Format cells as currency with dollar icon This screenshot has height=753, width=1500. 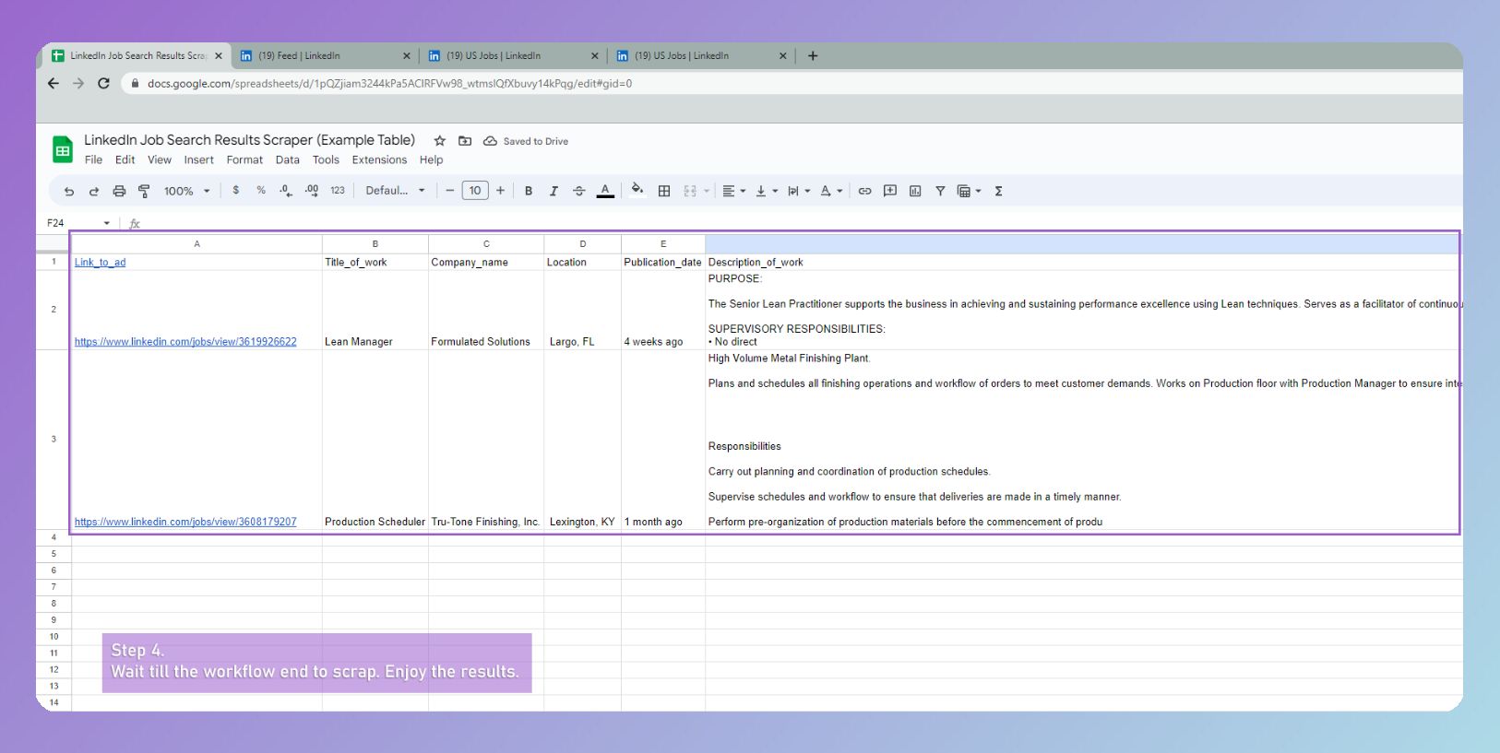(x=236, y=191)
